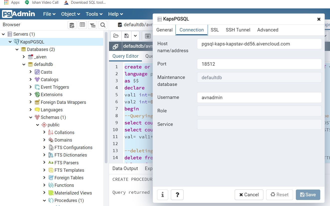
Task: Open the Tools menu
Action: [94, 14]
